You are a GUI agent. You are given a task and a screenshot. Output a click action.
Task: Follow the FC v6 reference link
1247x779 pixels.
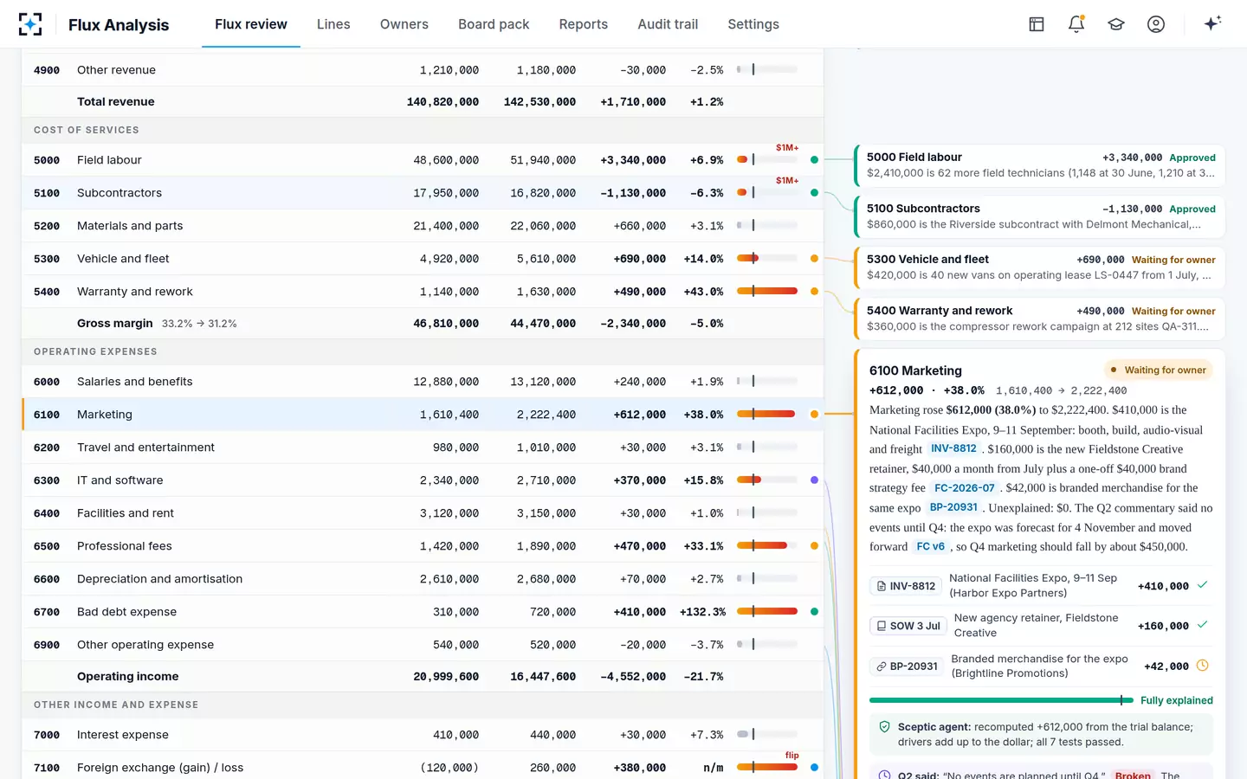pyautogui.click(x=931, y=547)
